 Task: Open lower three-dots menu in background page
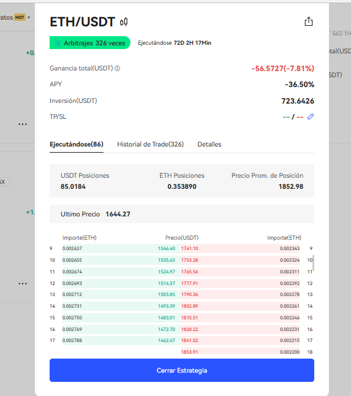[x=23, y=284]
